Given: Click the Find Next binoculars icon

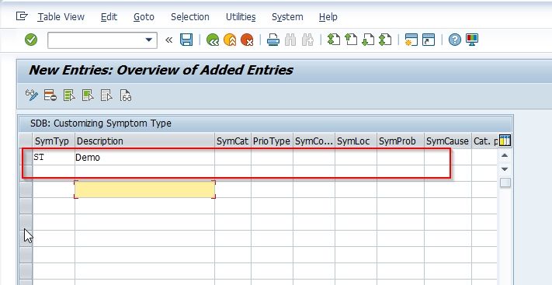Looking at the screenshot, I should pos(307,40).
